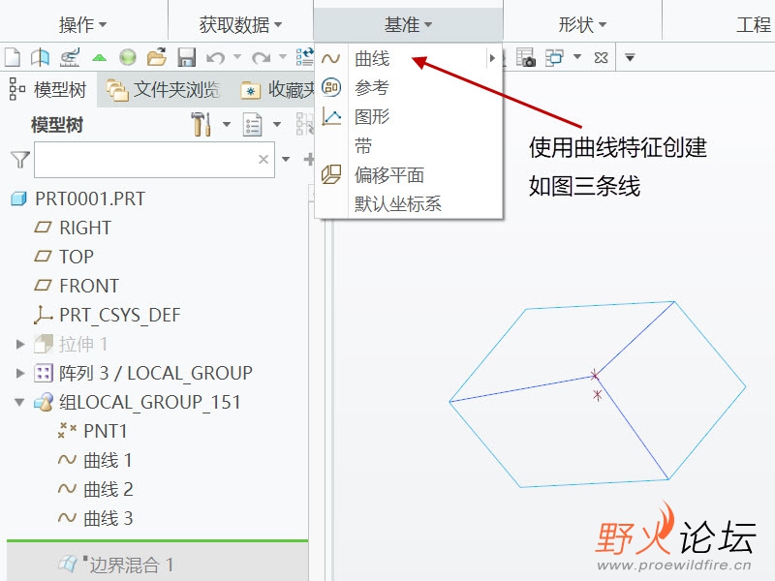Click the open-book sketch icon in toolbar
This screenshot has height=581, width=775.
pos(40,57)
